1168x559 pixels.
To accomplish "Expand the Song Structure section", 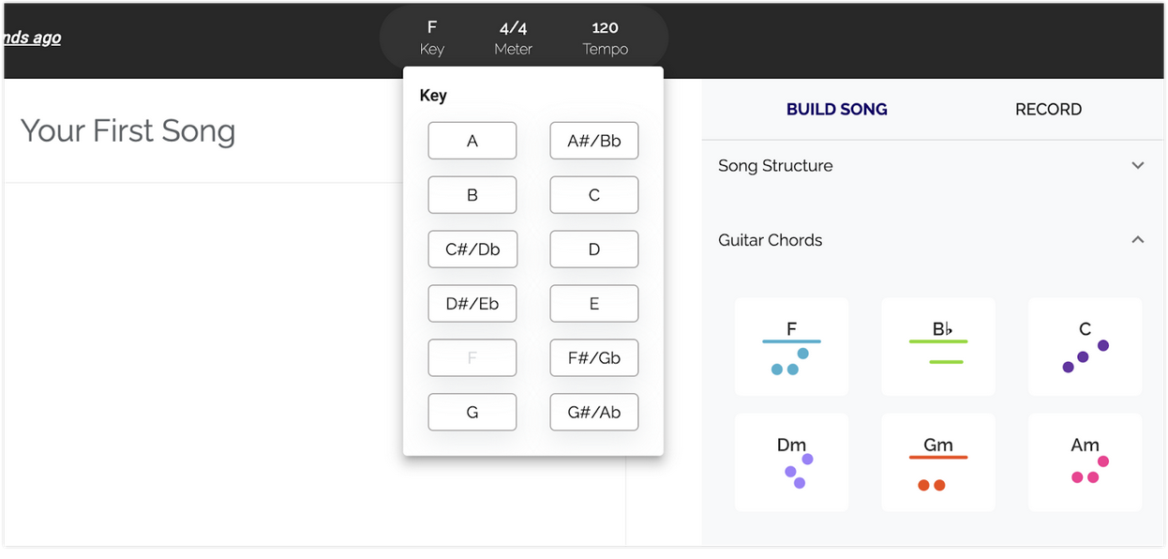I will pos(1137,166).
